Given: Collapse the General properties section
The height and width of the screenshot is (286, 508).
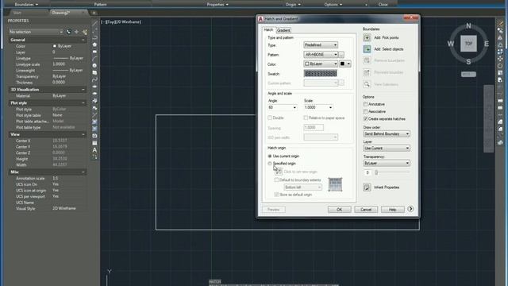Looking at the screenshot, I should (83, 40).
